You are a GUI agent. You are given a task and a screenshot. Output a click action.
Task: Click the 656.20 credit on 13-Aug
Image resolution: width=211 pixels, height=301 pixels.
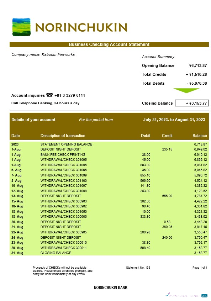167,196
